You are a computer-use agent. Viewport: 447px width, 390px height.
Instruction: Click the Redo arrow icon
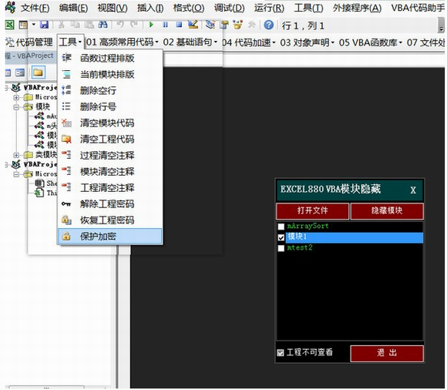tap(134, 25)
